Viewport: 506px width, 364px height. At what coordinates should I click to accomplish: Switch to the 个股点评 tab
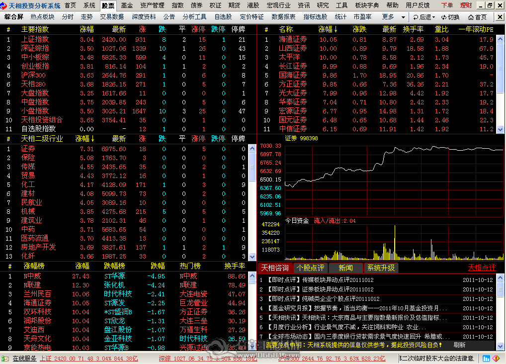click(311, 268)
